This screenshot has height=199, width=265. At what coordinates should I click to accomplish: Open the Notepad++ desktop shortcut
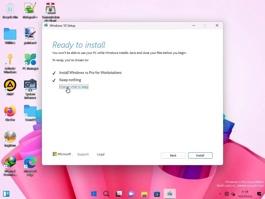(30, 10)
